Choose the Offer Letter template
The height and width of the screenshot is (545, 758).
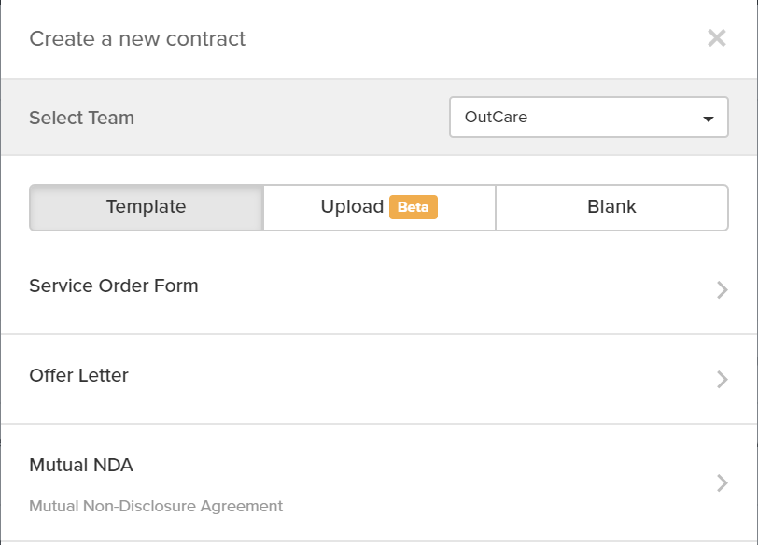click(x=79, y=376)
